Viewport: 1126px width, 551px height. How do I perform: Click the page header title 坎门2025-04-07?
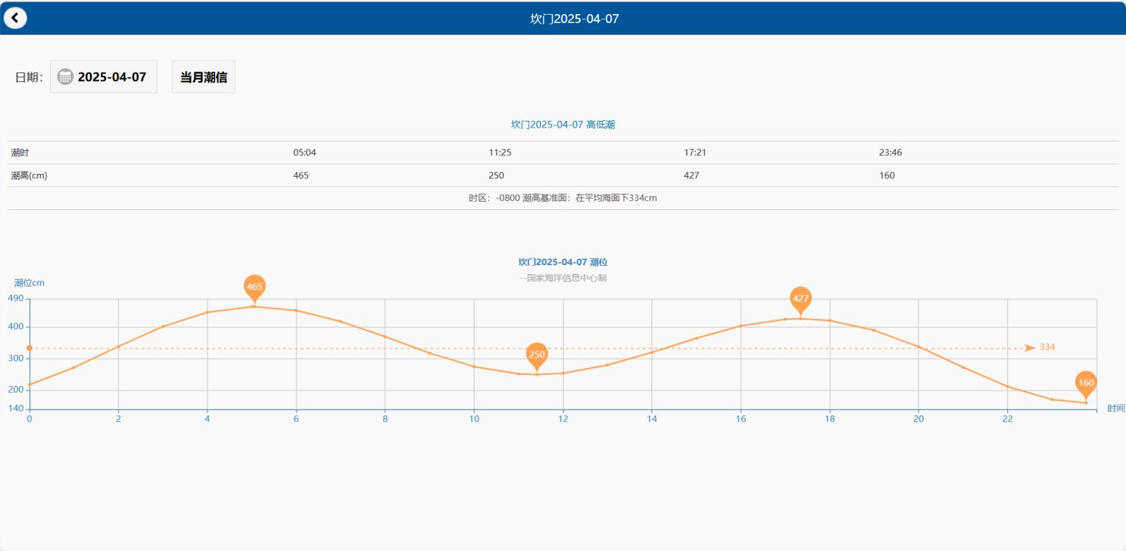[x=574, y=18]
